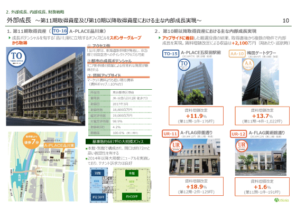Click the orange A-PLACE品川東 label on map
The width and height of the screenshot is (296, 209).
(59, 145)
